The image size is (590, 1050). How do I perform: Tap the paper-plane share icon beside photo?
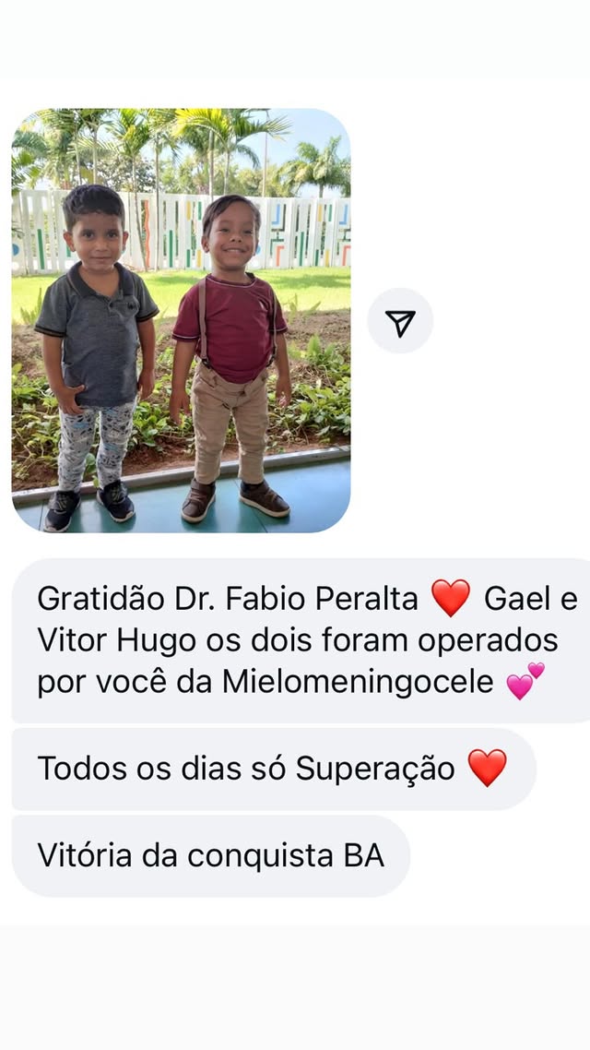(400, 321)
